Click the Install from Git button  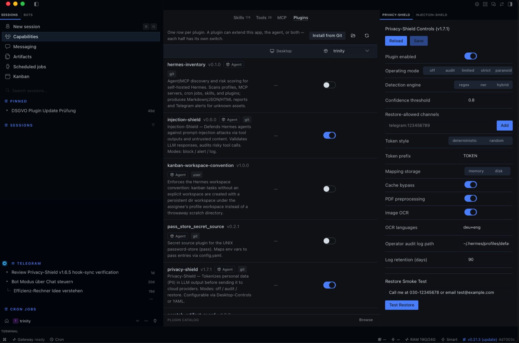point(327,36)
